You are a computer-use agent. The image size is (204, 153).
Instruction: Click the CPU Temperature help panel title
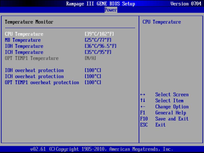pos(162,22)
